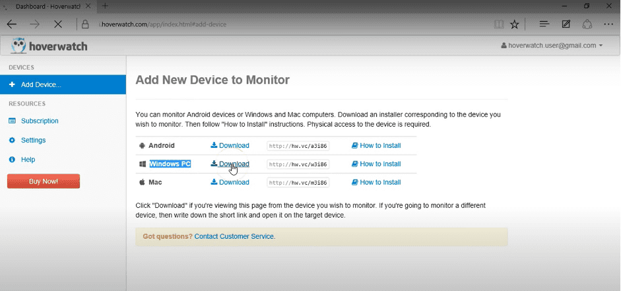This screenshot has width=621, height=291.
Task: Download the Windows PC installer
Action: (x=230, y=164)
